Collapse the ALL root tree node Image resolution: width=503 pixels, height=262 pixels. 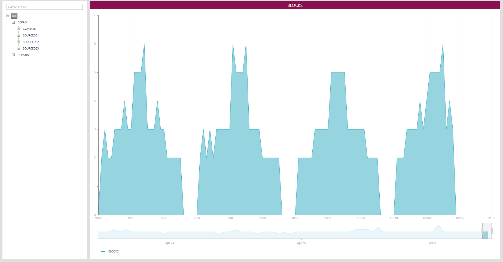[8, 16]
